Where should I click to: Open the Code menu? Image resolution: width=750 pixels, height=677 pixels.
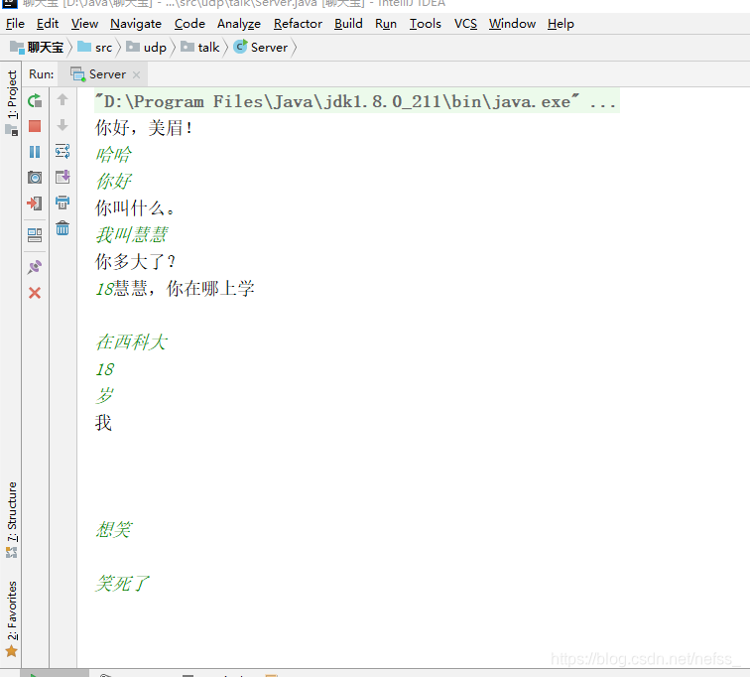tap(189, 24)
